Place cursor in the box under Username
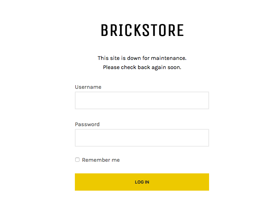Image resolution: width=279 pixels, height=222 pixels. (142, 100)
